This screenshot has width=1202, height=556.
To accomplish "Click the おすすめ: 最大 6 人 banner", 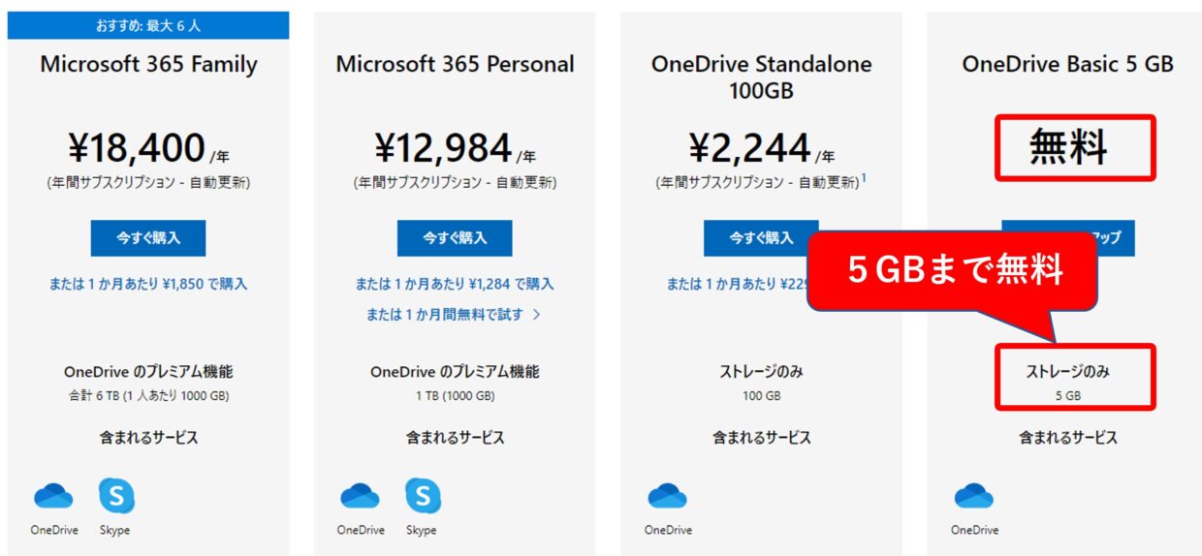I will (148, 25).
